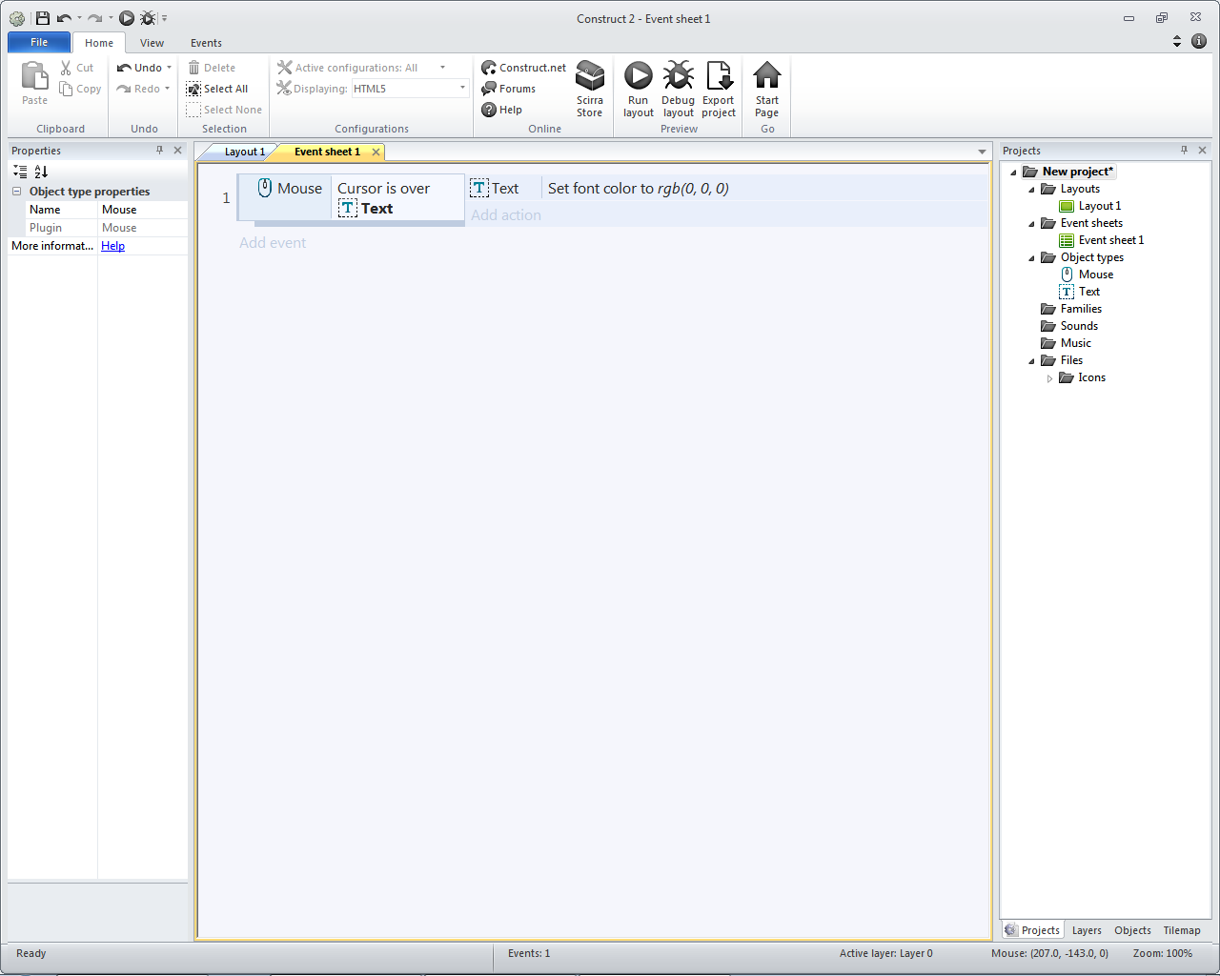Select the Set font color action

coord(638,189)
